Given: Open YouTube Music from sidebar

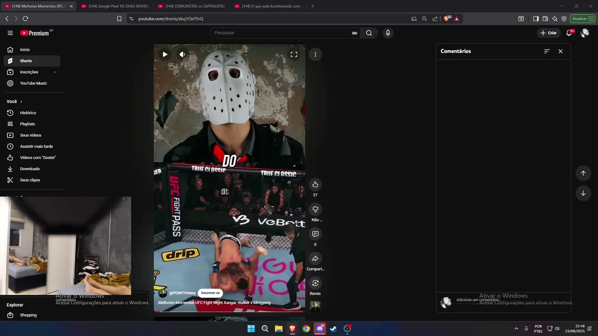Looking at the screenshot, I should point(32,83).
